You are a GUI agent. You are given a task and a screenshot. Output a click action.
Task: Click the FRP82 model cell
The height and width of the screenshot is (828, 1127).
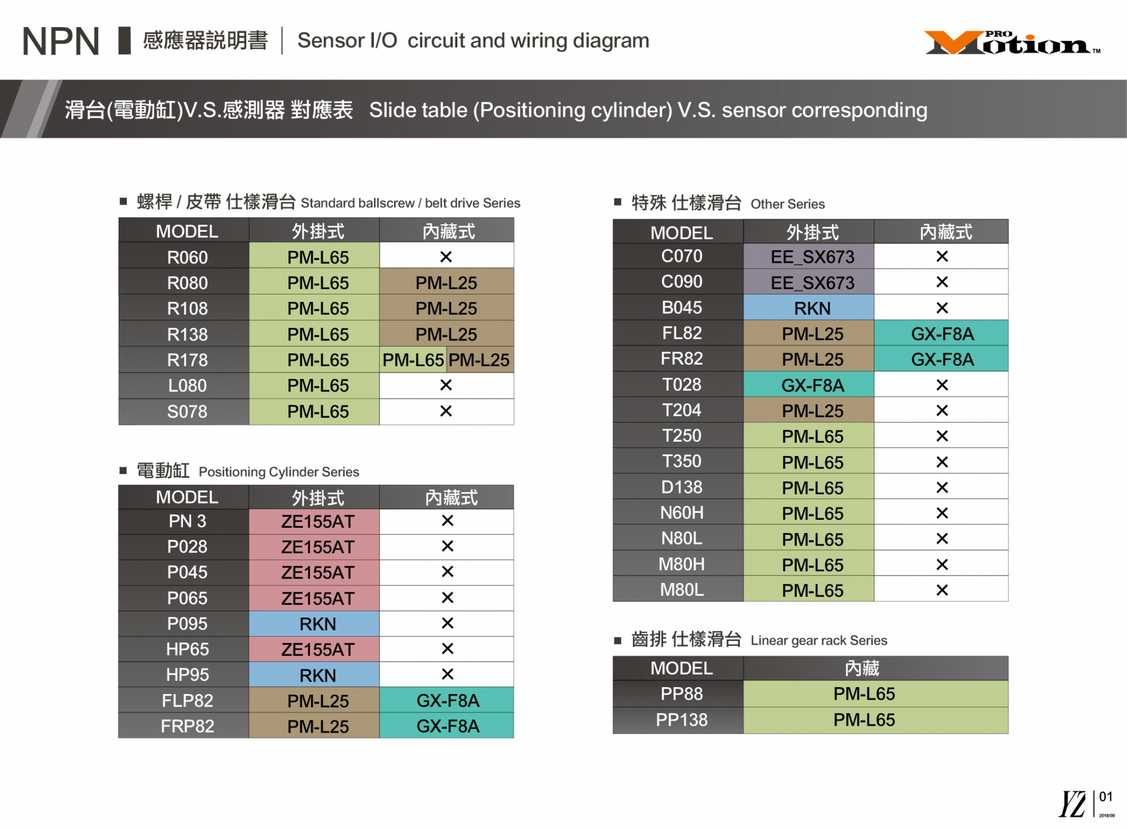tap(187, 726)
